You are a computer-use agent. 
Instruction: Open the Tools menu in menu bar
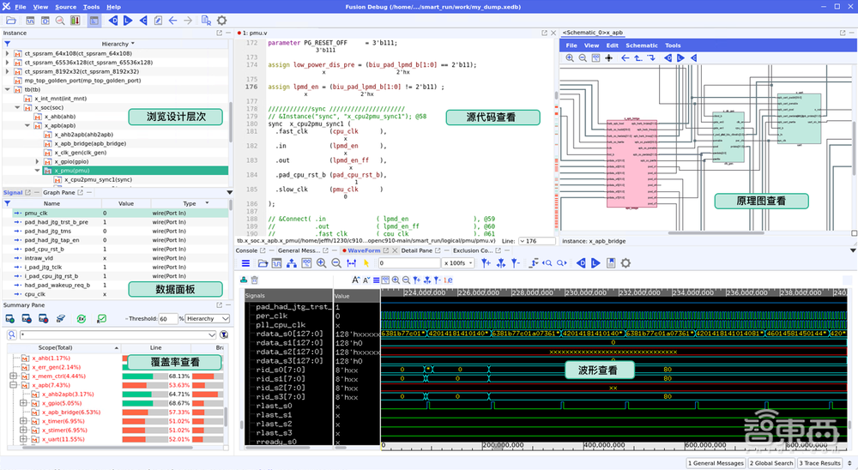pyautogui.click(x=91, y=7)
